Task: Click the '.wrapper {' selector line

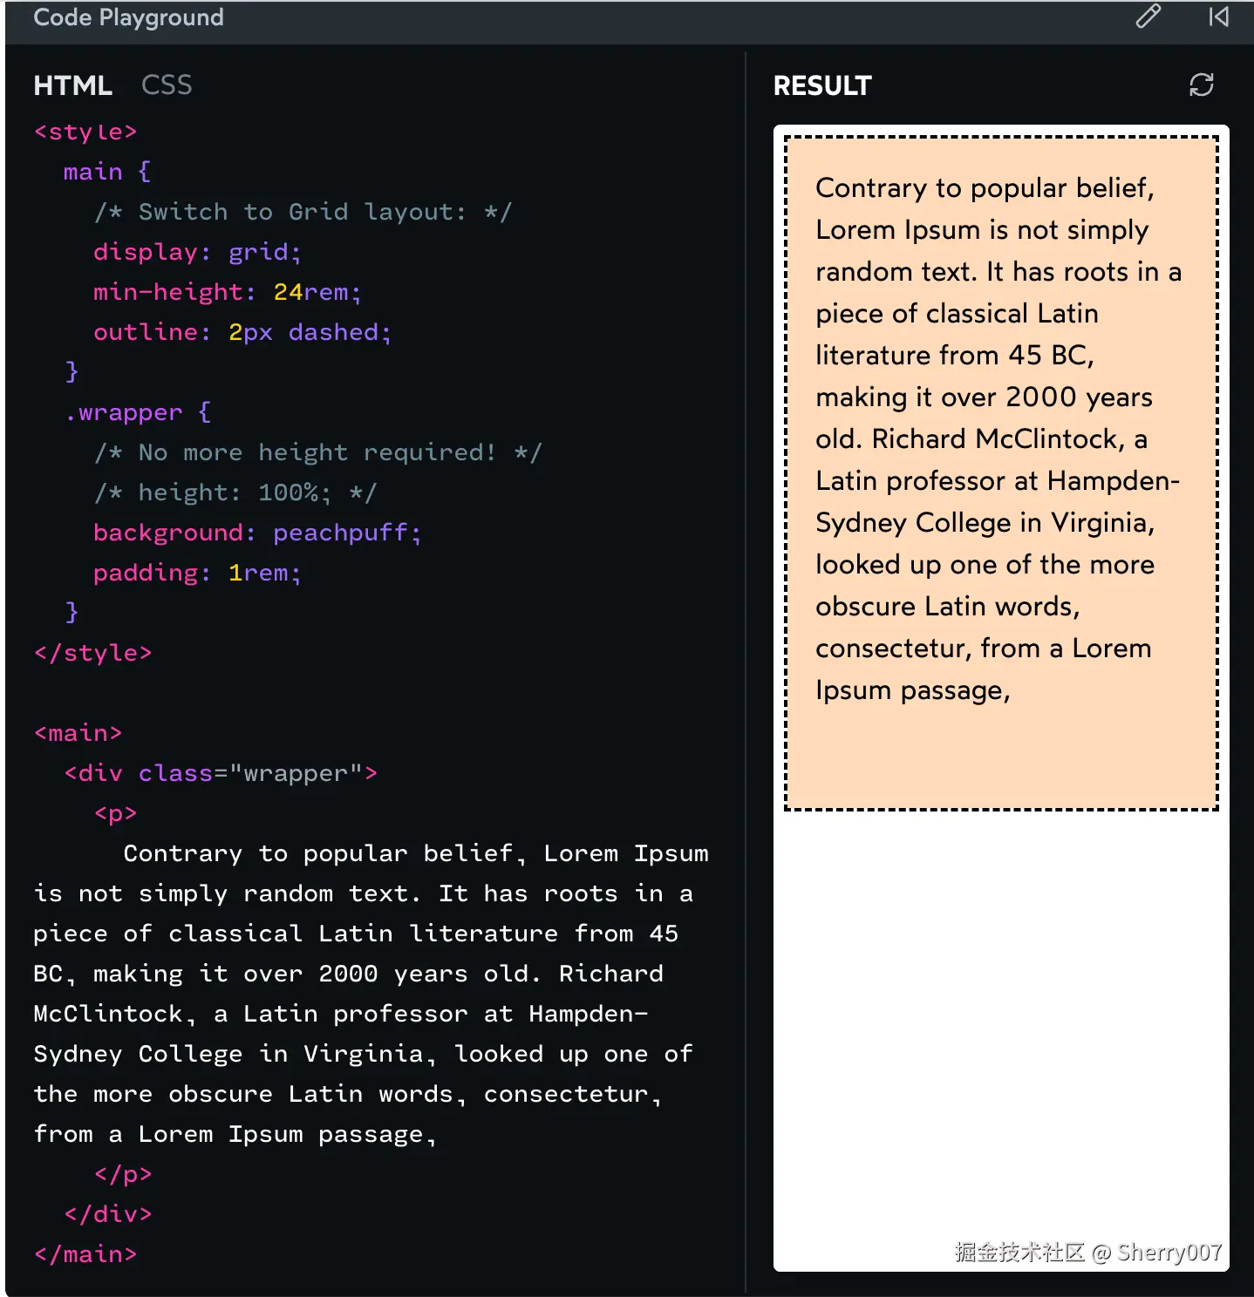Action: pyautogui.click(x=137, y=412)
